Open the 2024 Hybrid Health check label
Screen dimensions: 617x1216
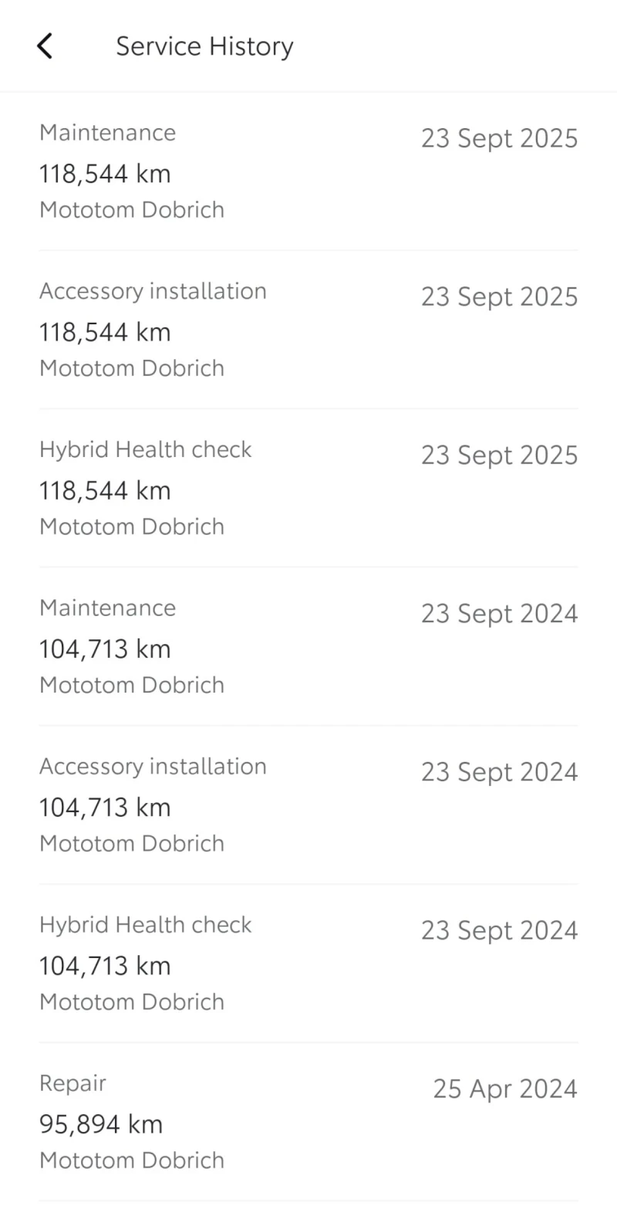(146, 924)
